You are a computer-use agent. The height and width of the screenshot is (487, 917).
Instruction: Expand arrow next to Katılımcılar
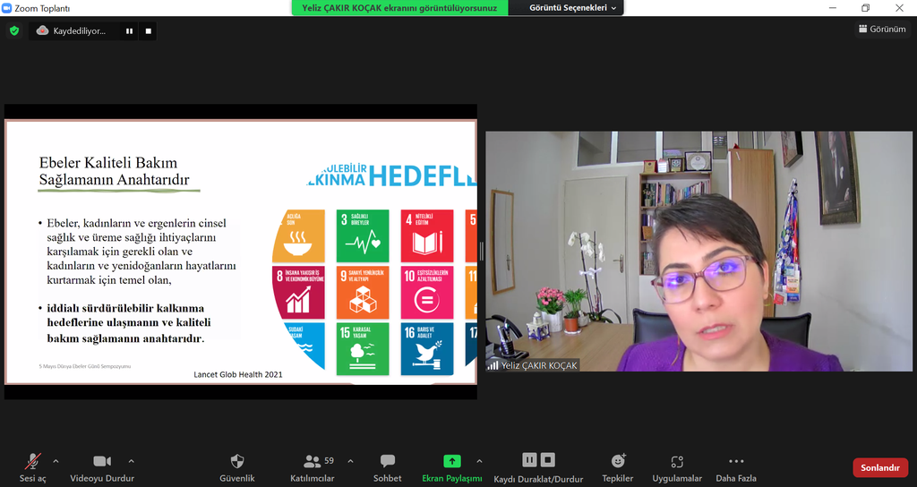pos(350,461)
